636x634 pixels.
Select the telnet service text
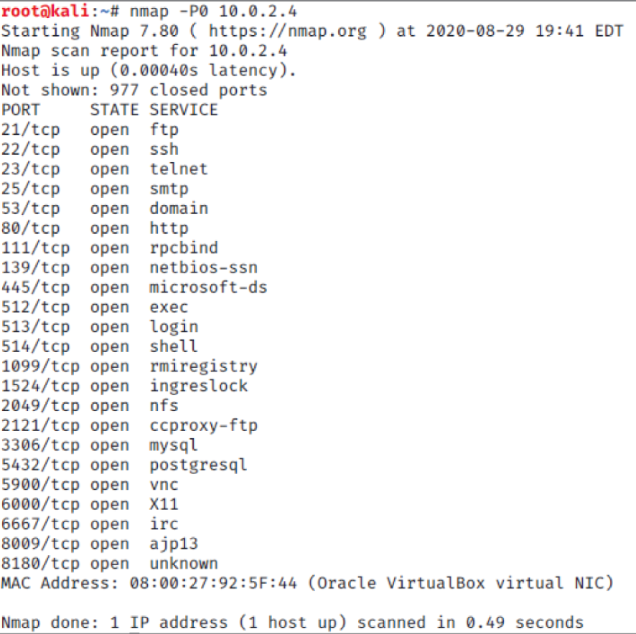pyautogui.click(x=179, y=169)
